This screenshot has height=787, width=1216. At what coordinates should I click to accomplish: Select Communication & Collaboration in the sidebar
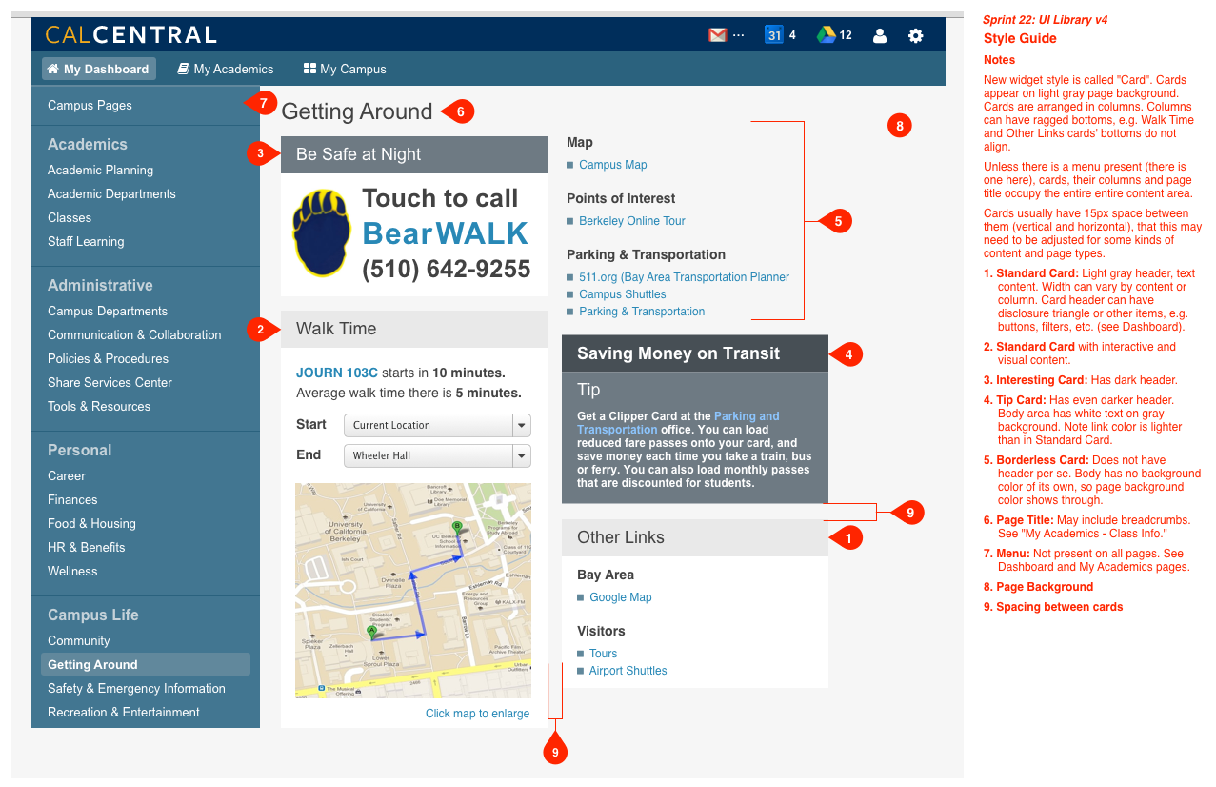click(134, 334)
